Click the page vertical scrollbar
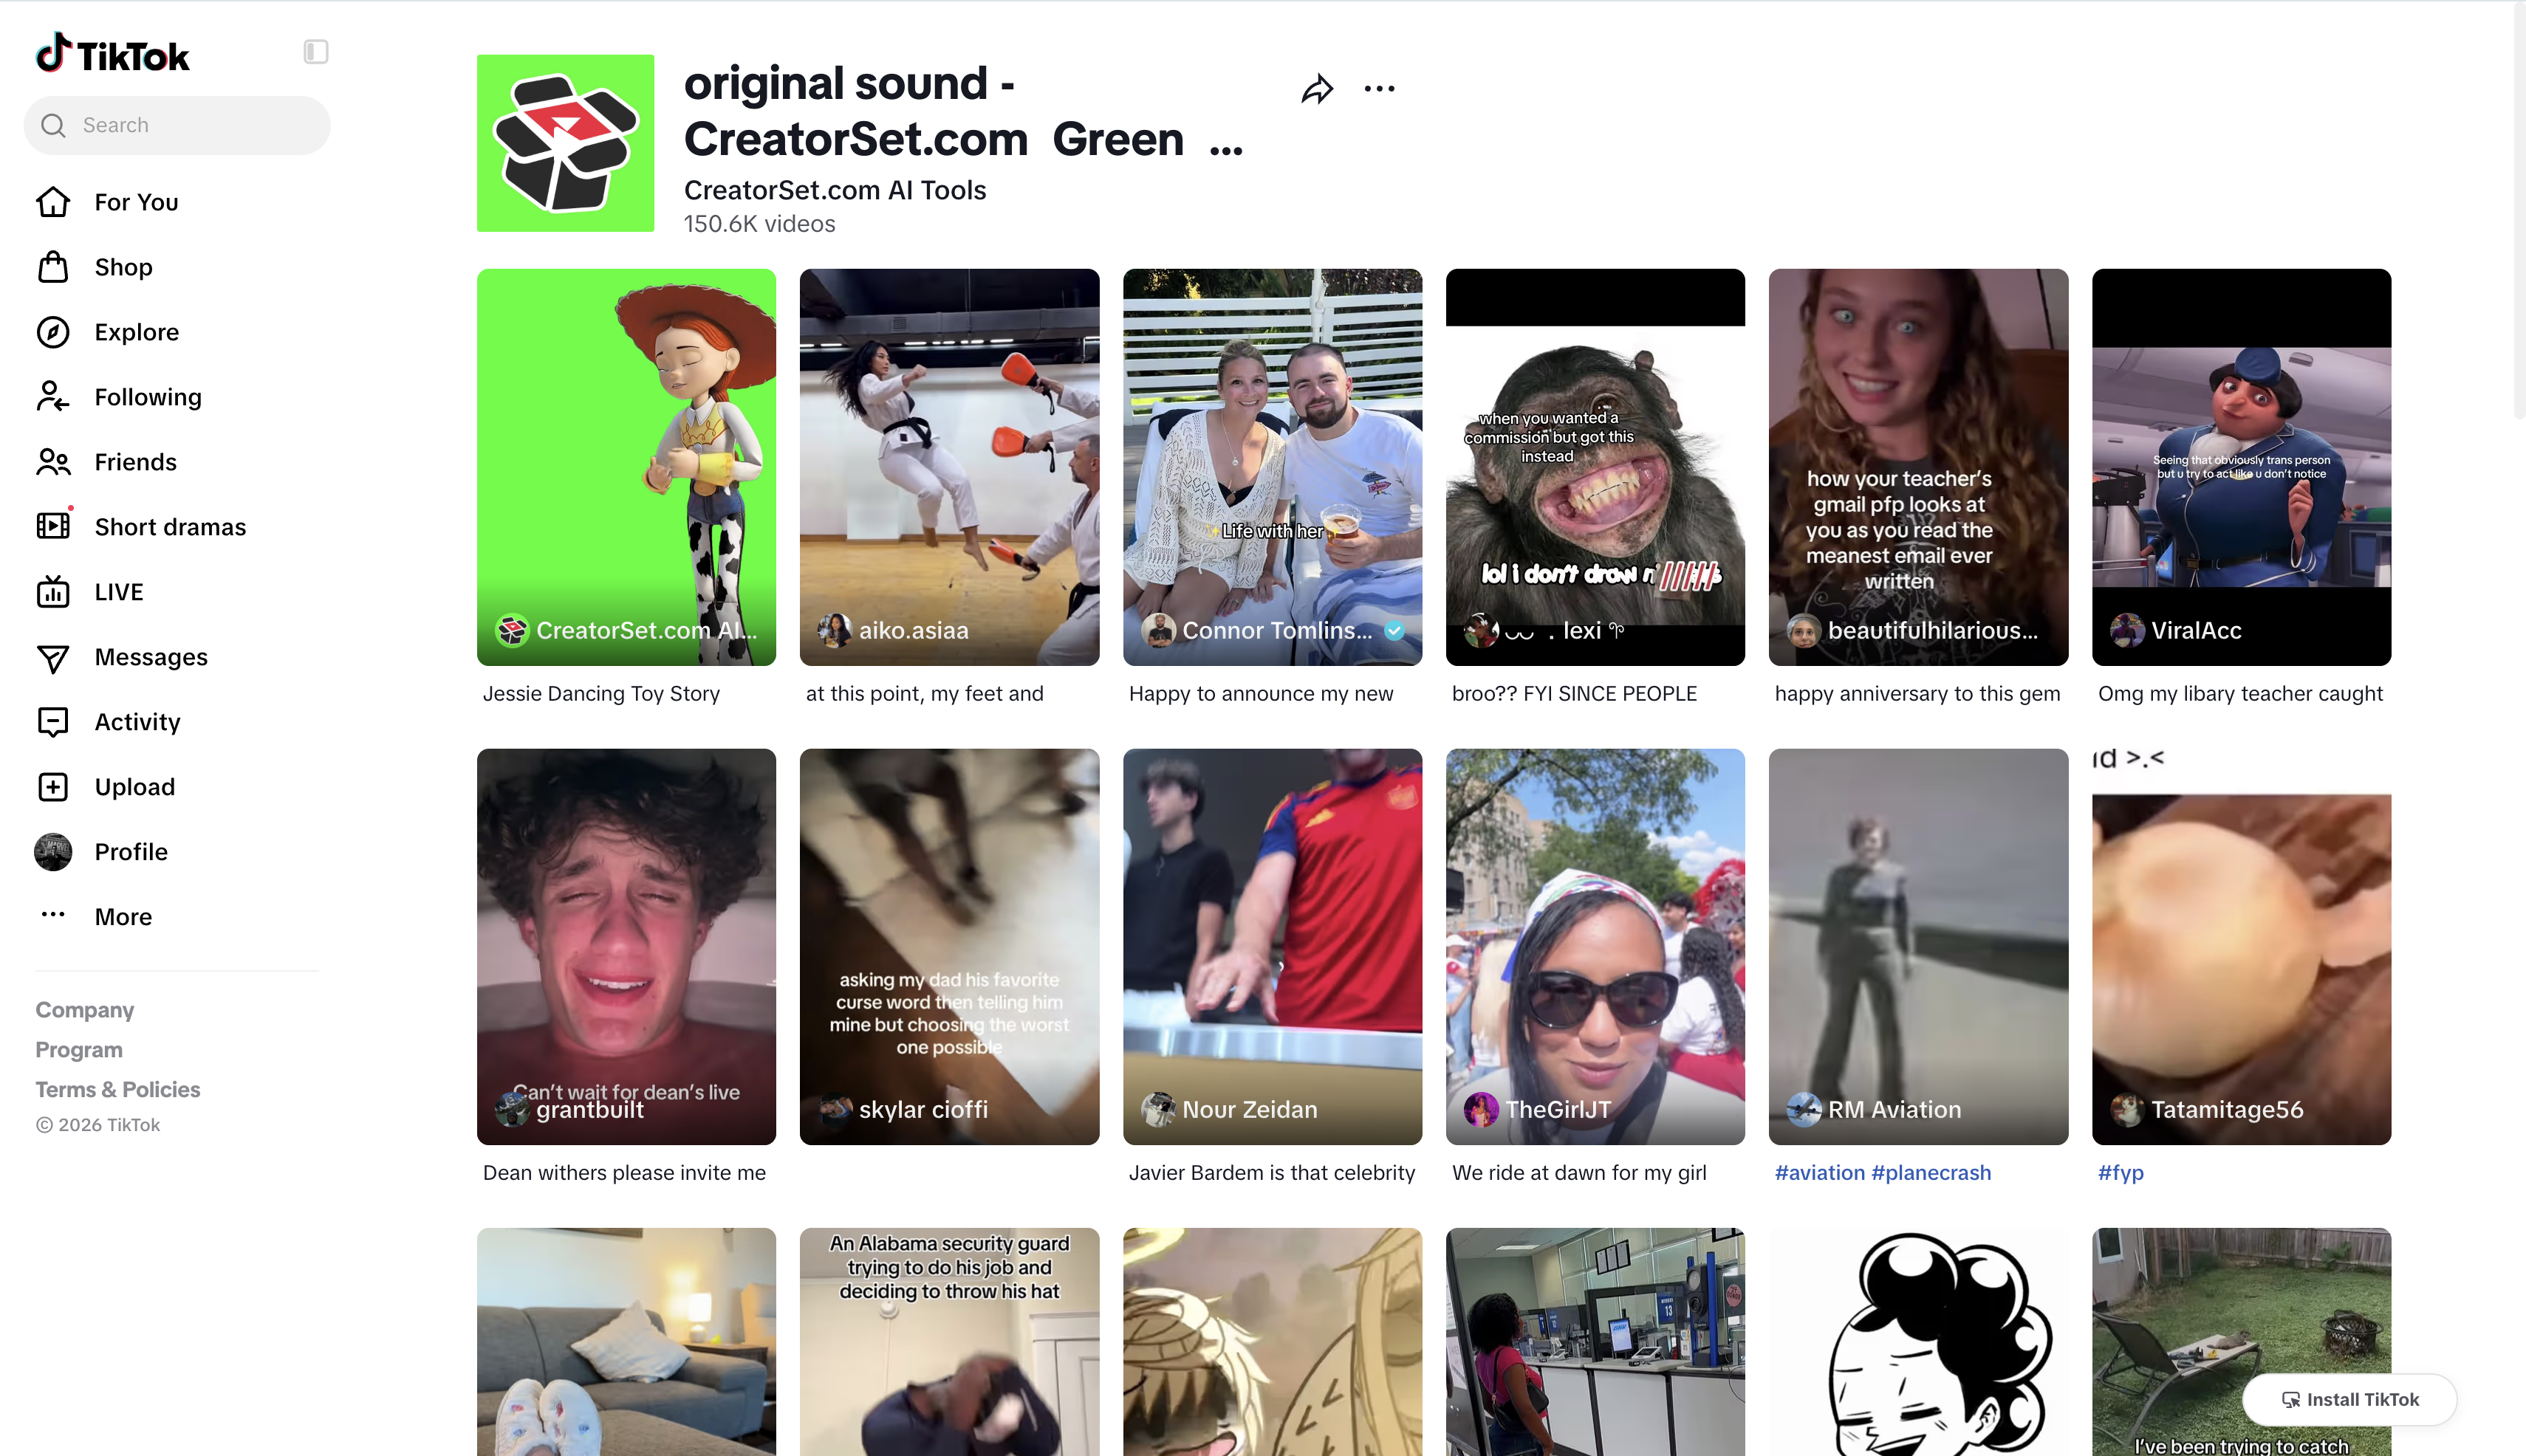The height and width of the screenshot is (1456, 2526). click(2519, 210)
